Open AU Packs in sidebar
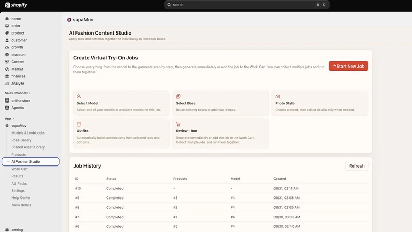Image resolution: width=412 pixels, height=232 pixels. pyautogui.click(x=19, y=184)
